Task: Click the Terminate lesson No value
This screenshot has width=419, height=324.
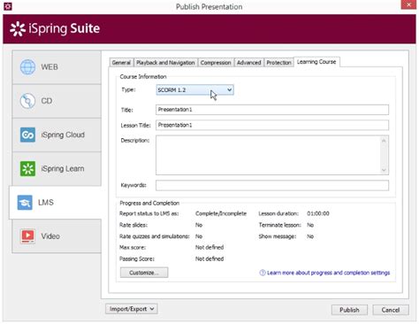Action: (310, 225)
